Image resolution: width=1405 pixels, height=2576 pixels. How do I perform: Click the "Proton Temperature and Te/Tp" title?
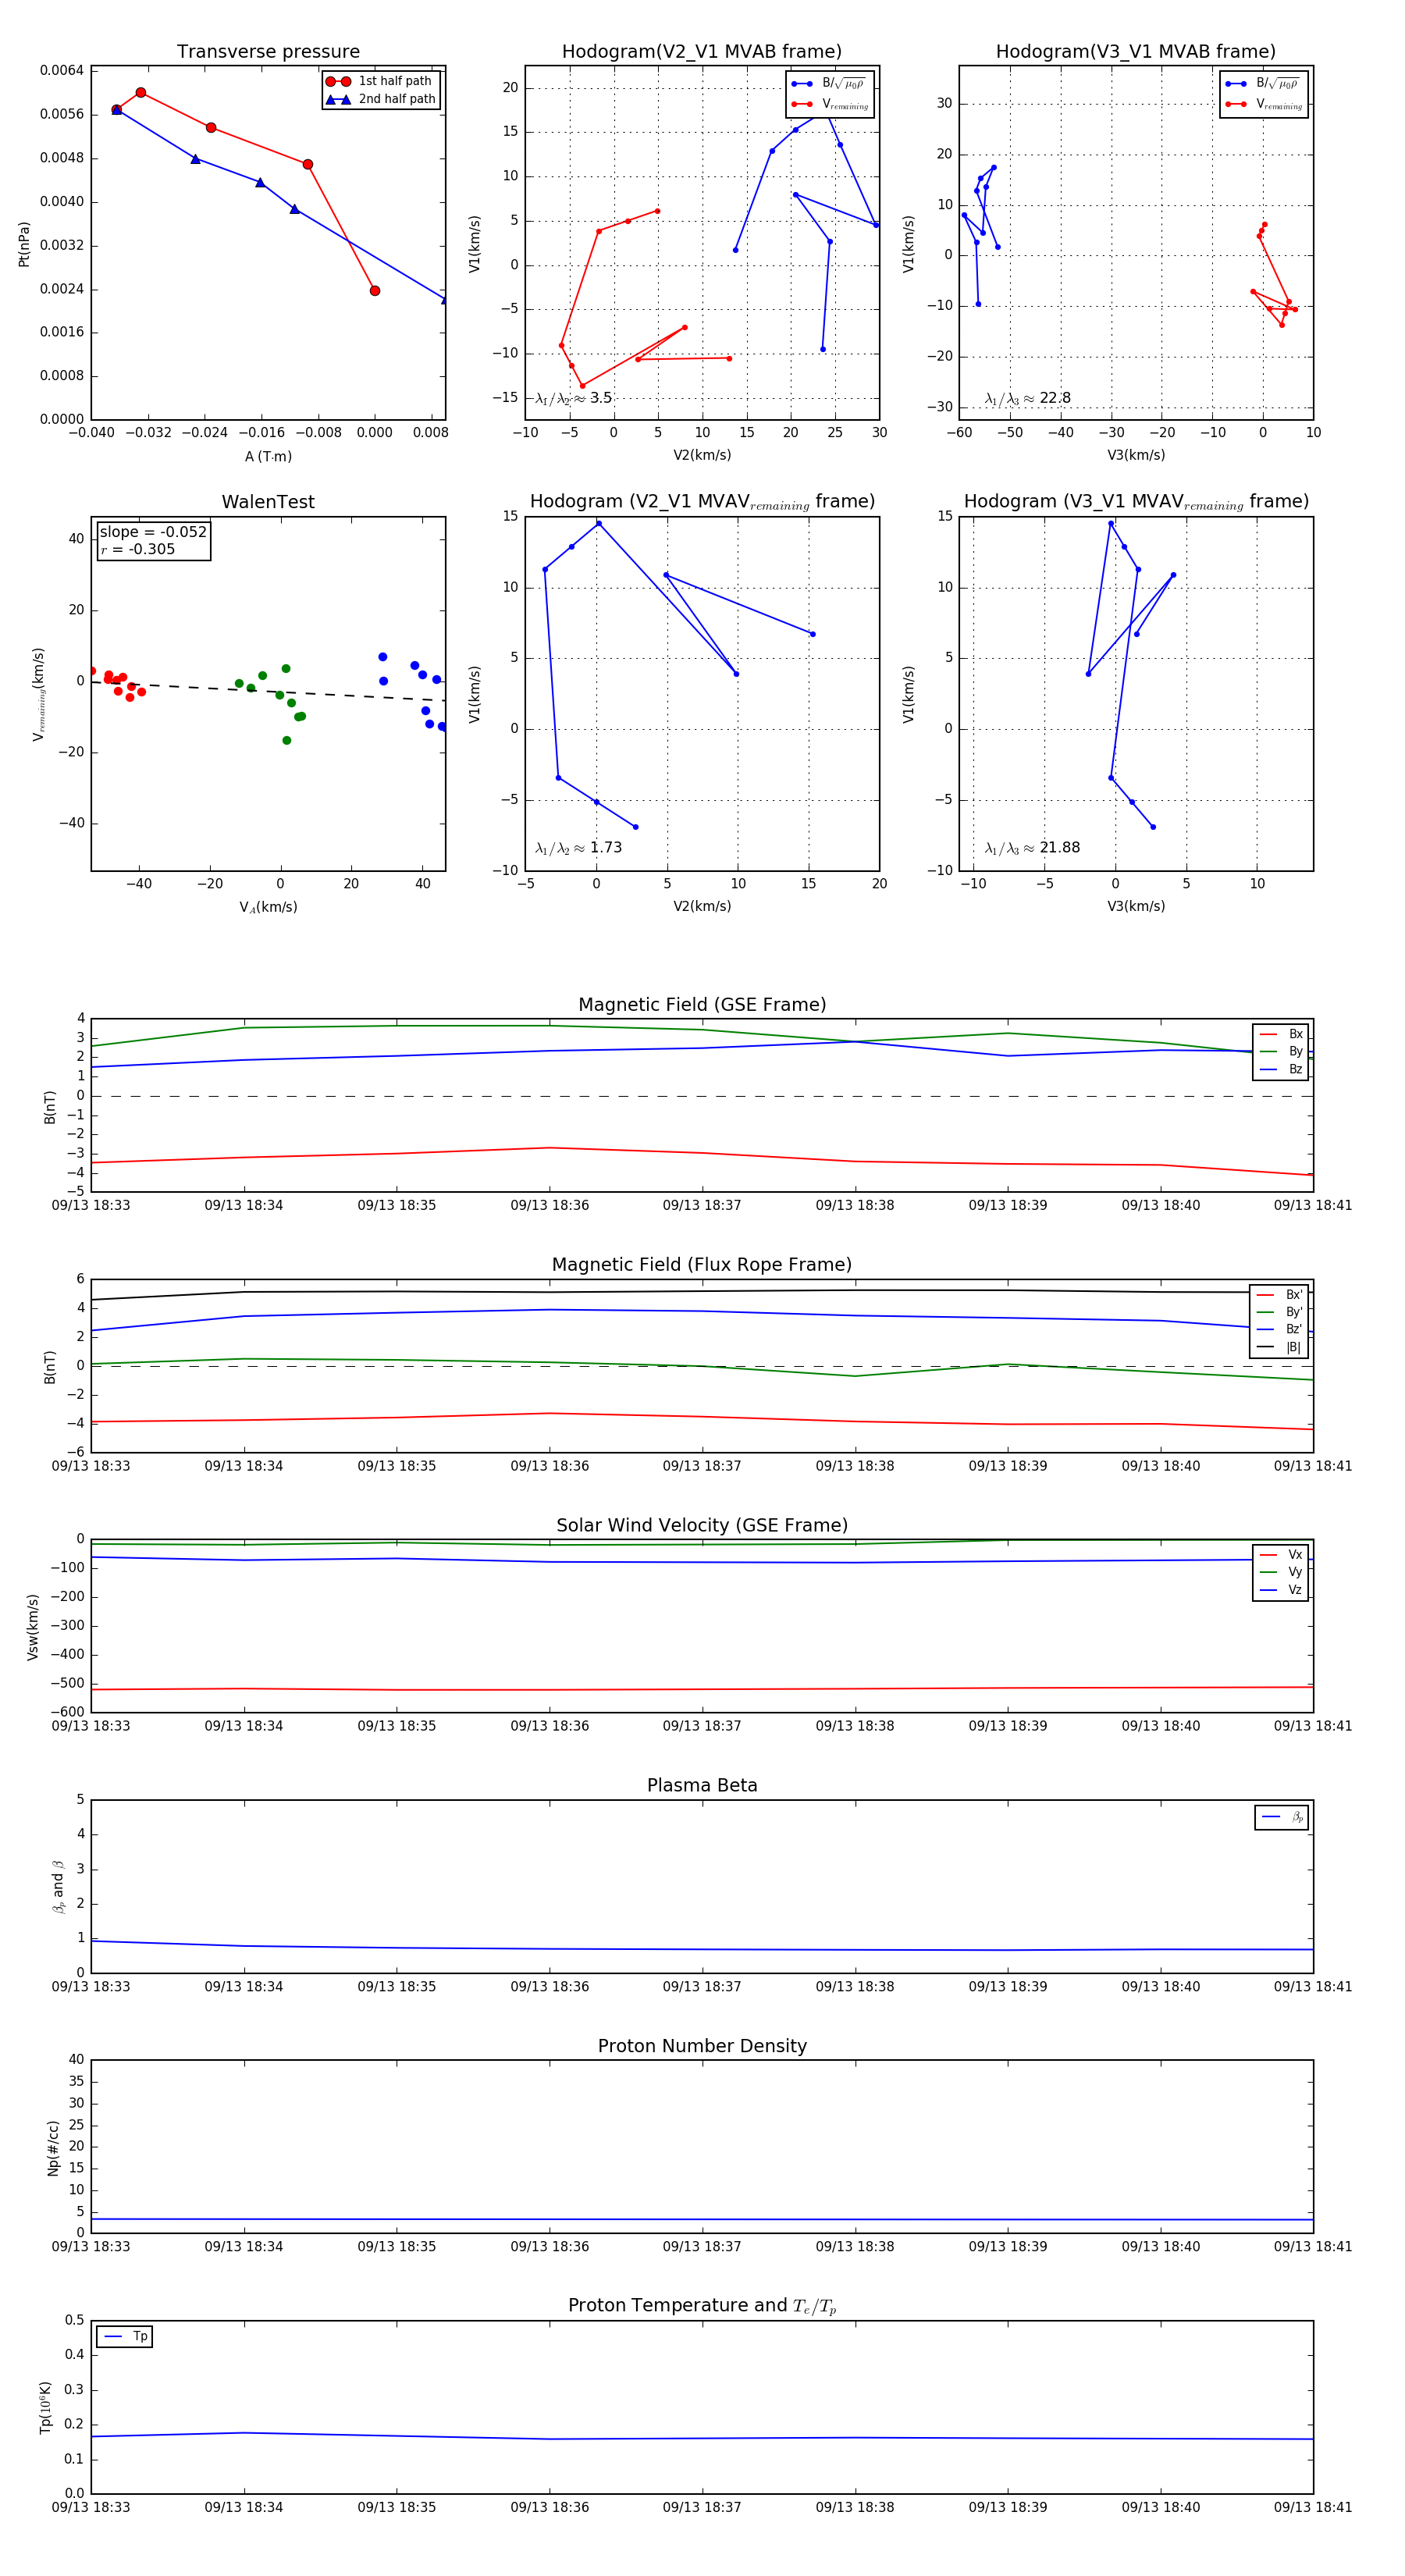click(x=702, y=2306)
